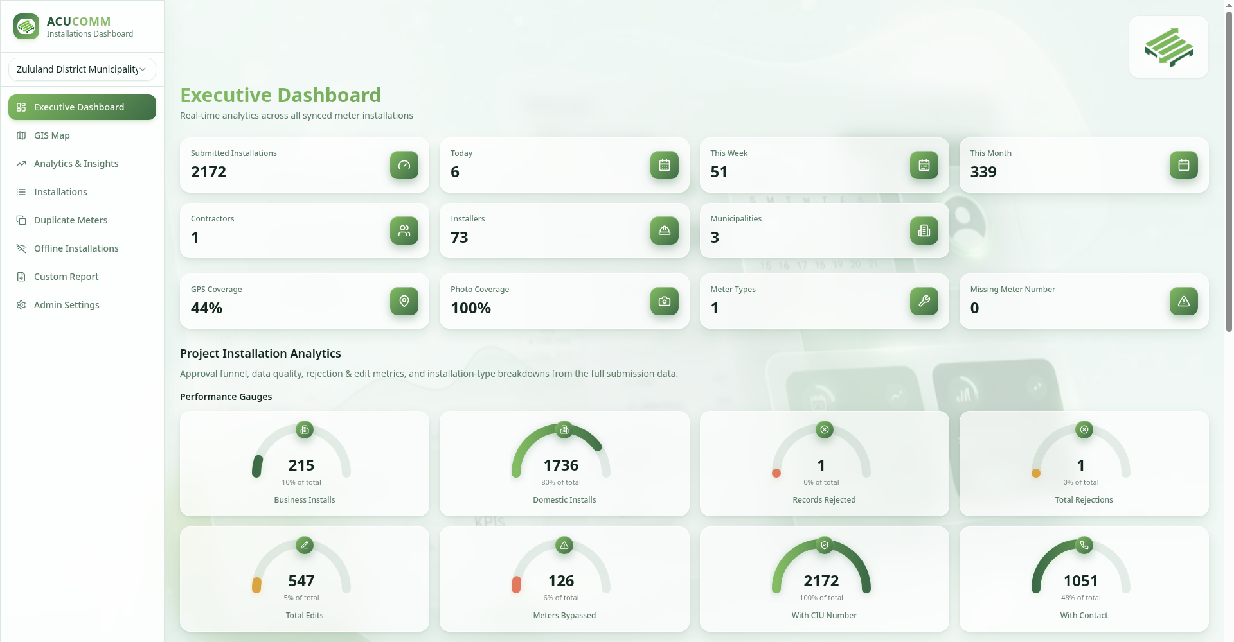The width and height of the screenshot is (1234, 642).
Task: Click the people icon on Contractors card
Action: (x=404, y=230)
